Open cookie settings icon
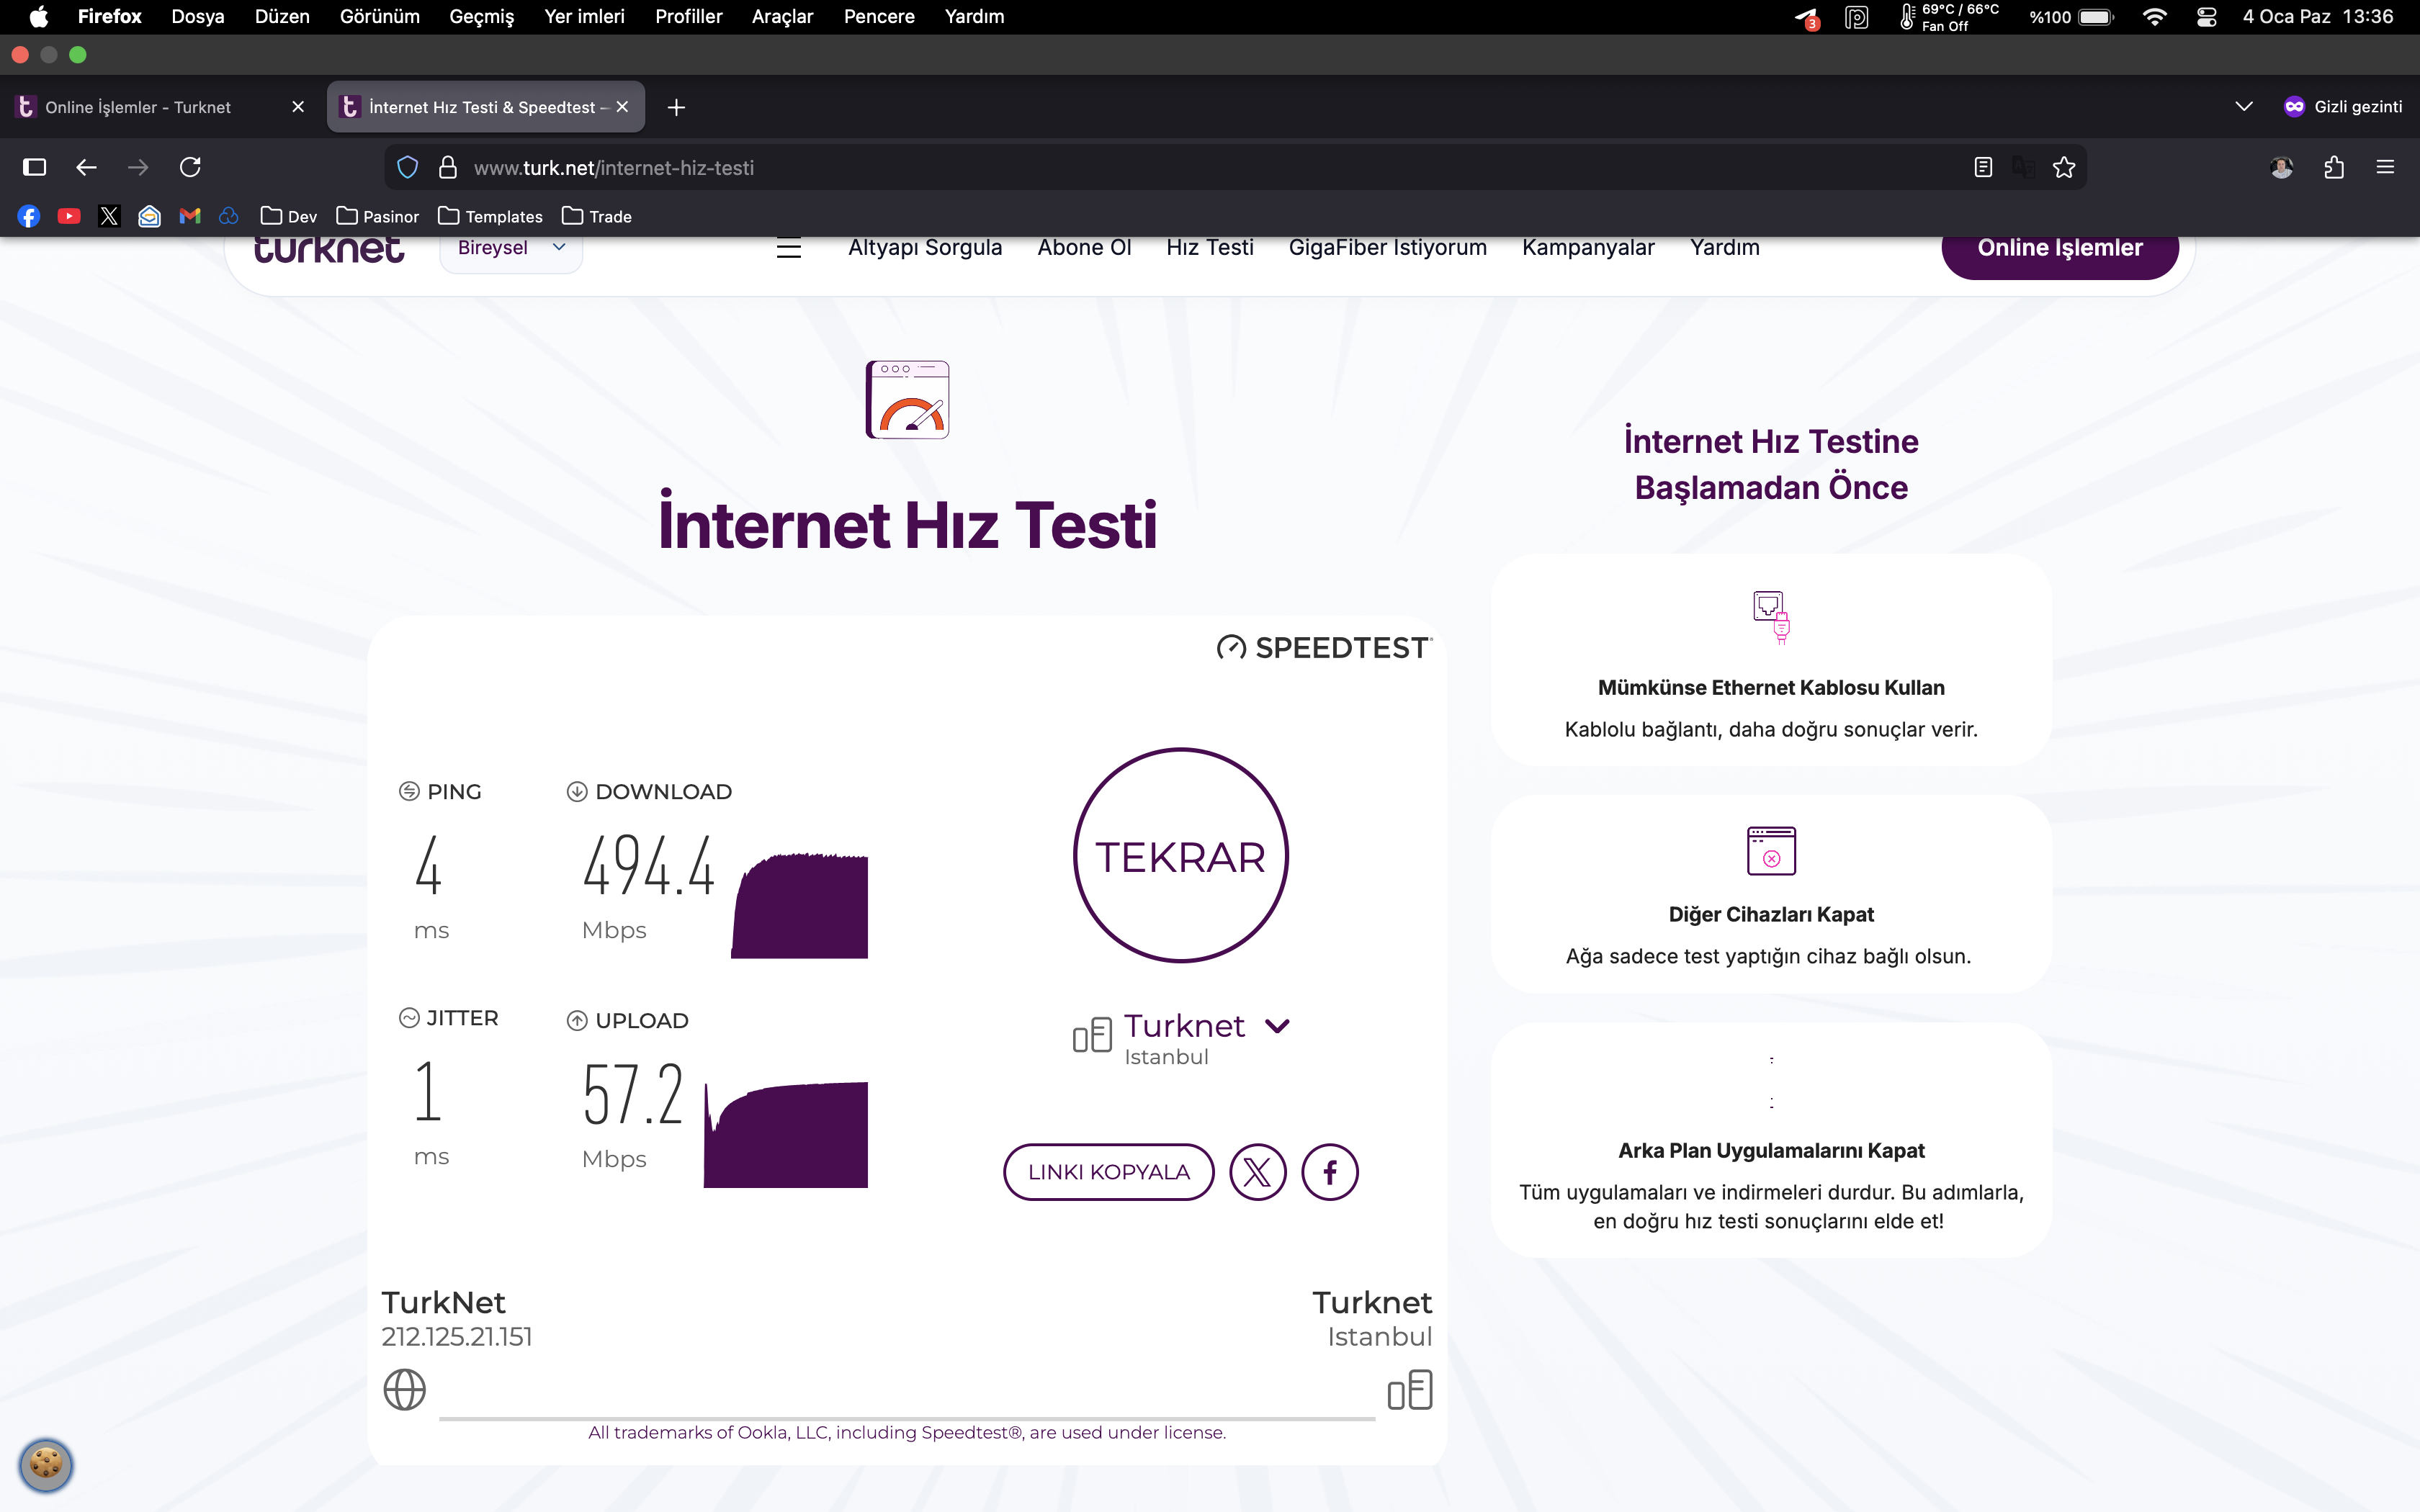The height and width of the screenshot is (1512, 2420). 46,1465
